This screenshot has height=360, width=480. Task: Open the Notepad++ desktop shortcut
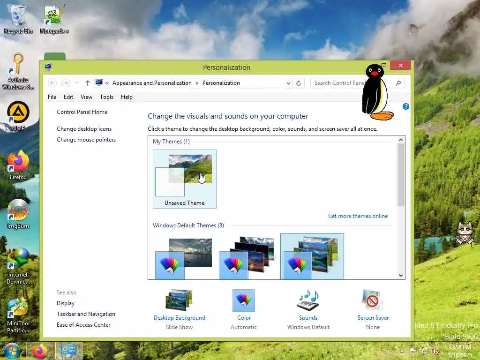(54, 19)
